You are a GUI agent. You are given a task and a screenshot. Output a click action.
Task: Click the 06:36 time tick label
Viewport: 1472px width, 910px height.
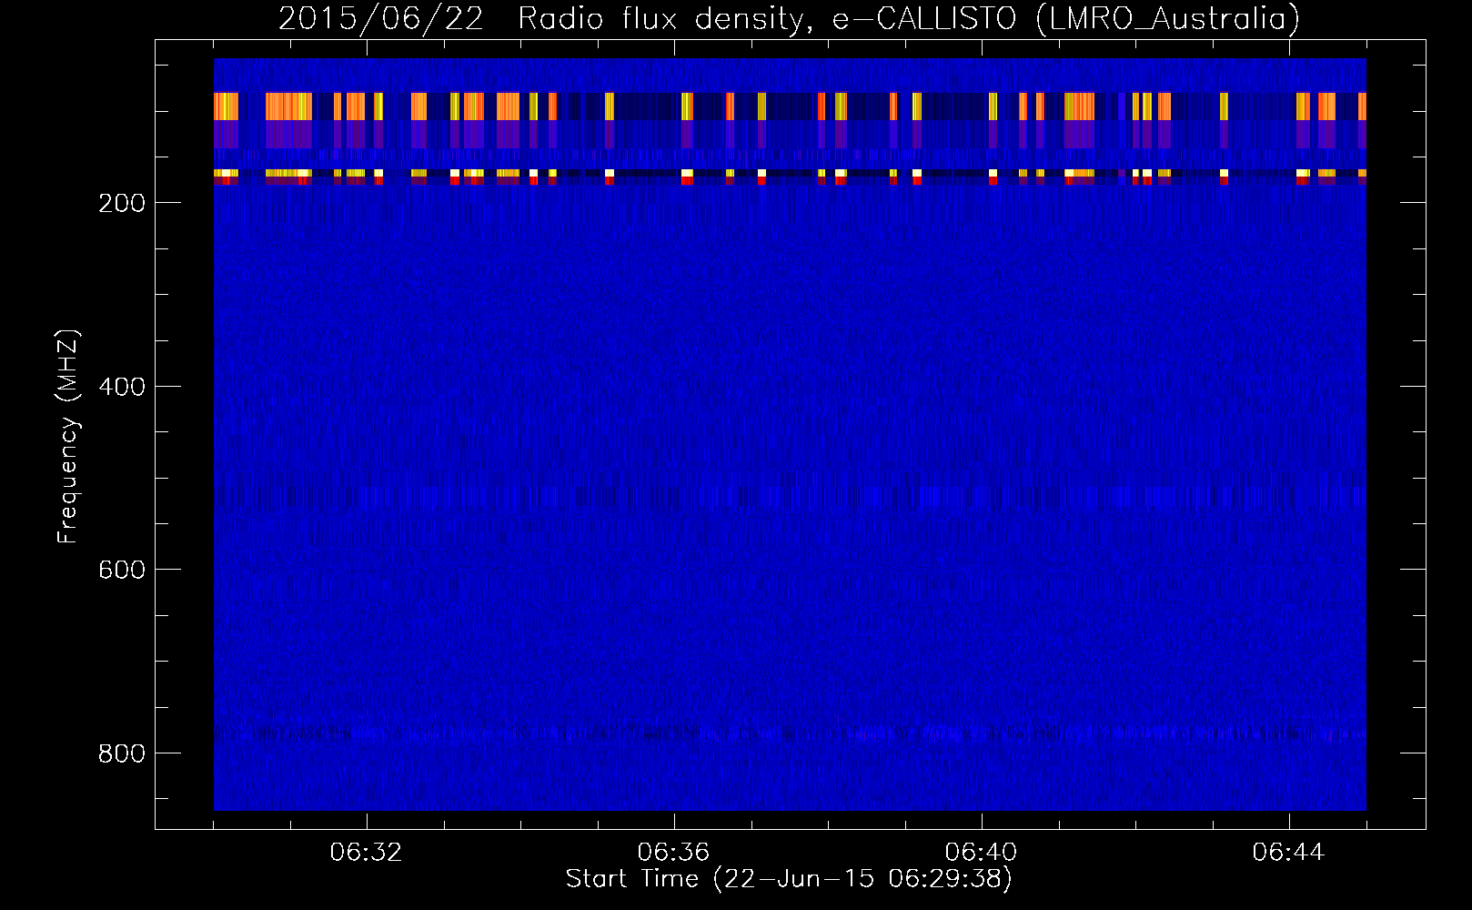point(674,853)
